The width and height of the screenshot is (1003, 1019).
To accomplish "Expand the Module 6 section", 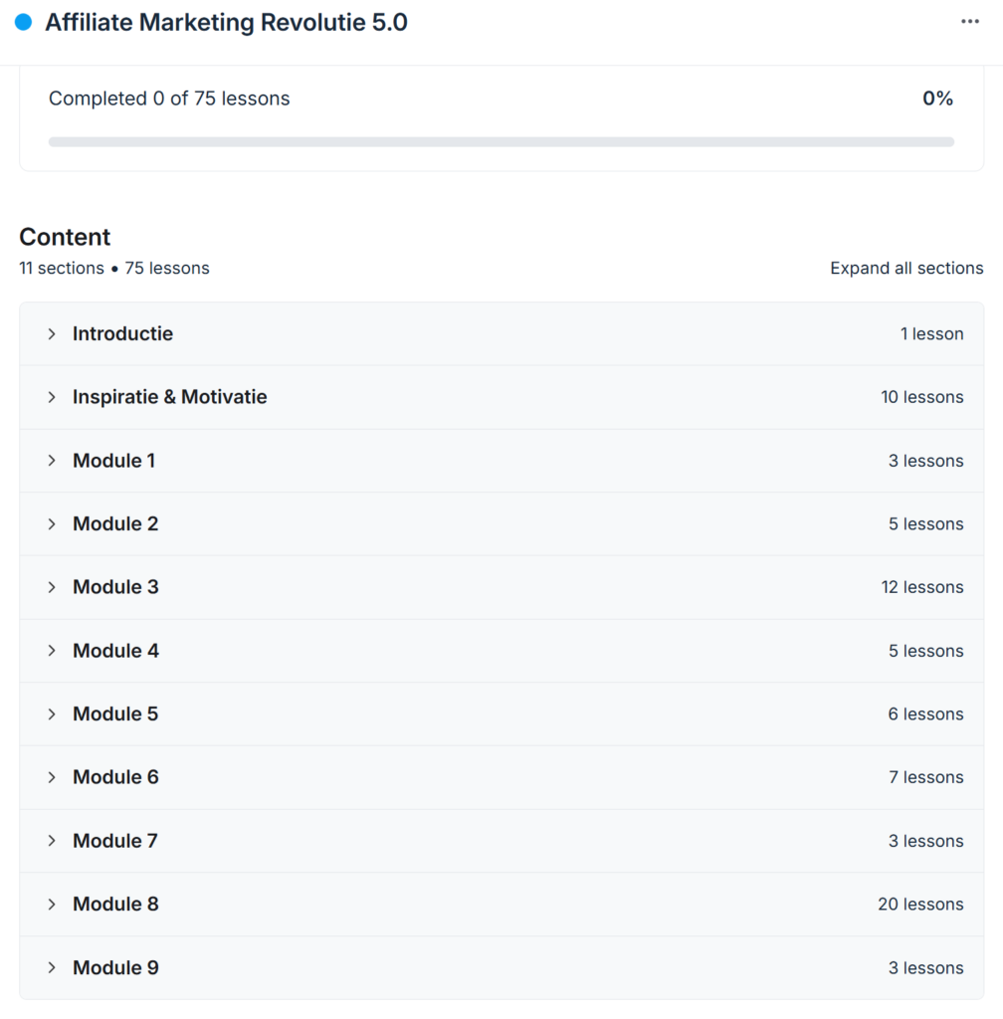I will tap(115, 777).
